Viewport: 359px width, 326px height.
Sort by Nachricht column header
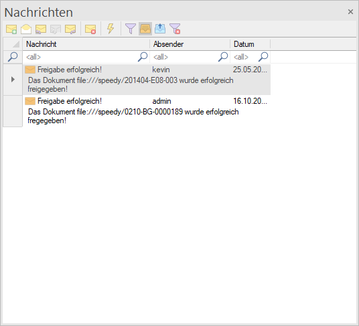tap(86, 44)
